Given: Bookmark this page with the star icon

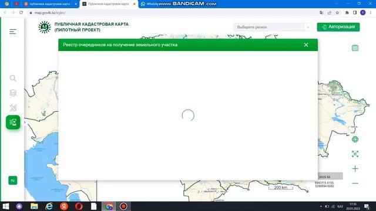Looking at the screenshot, I should pyautogui.click(x=337, y=13).
